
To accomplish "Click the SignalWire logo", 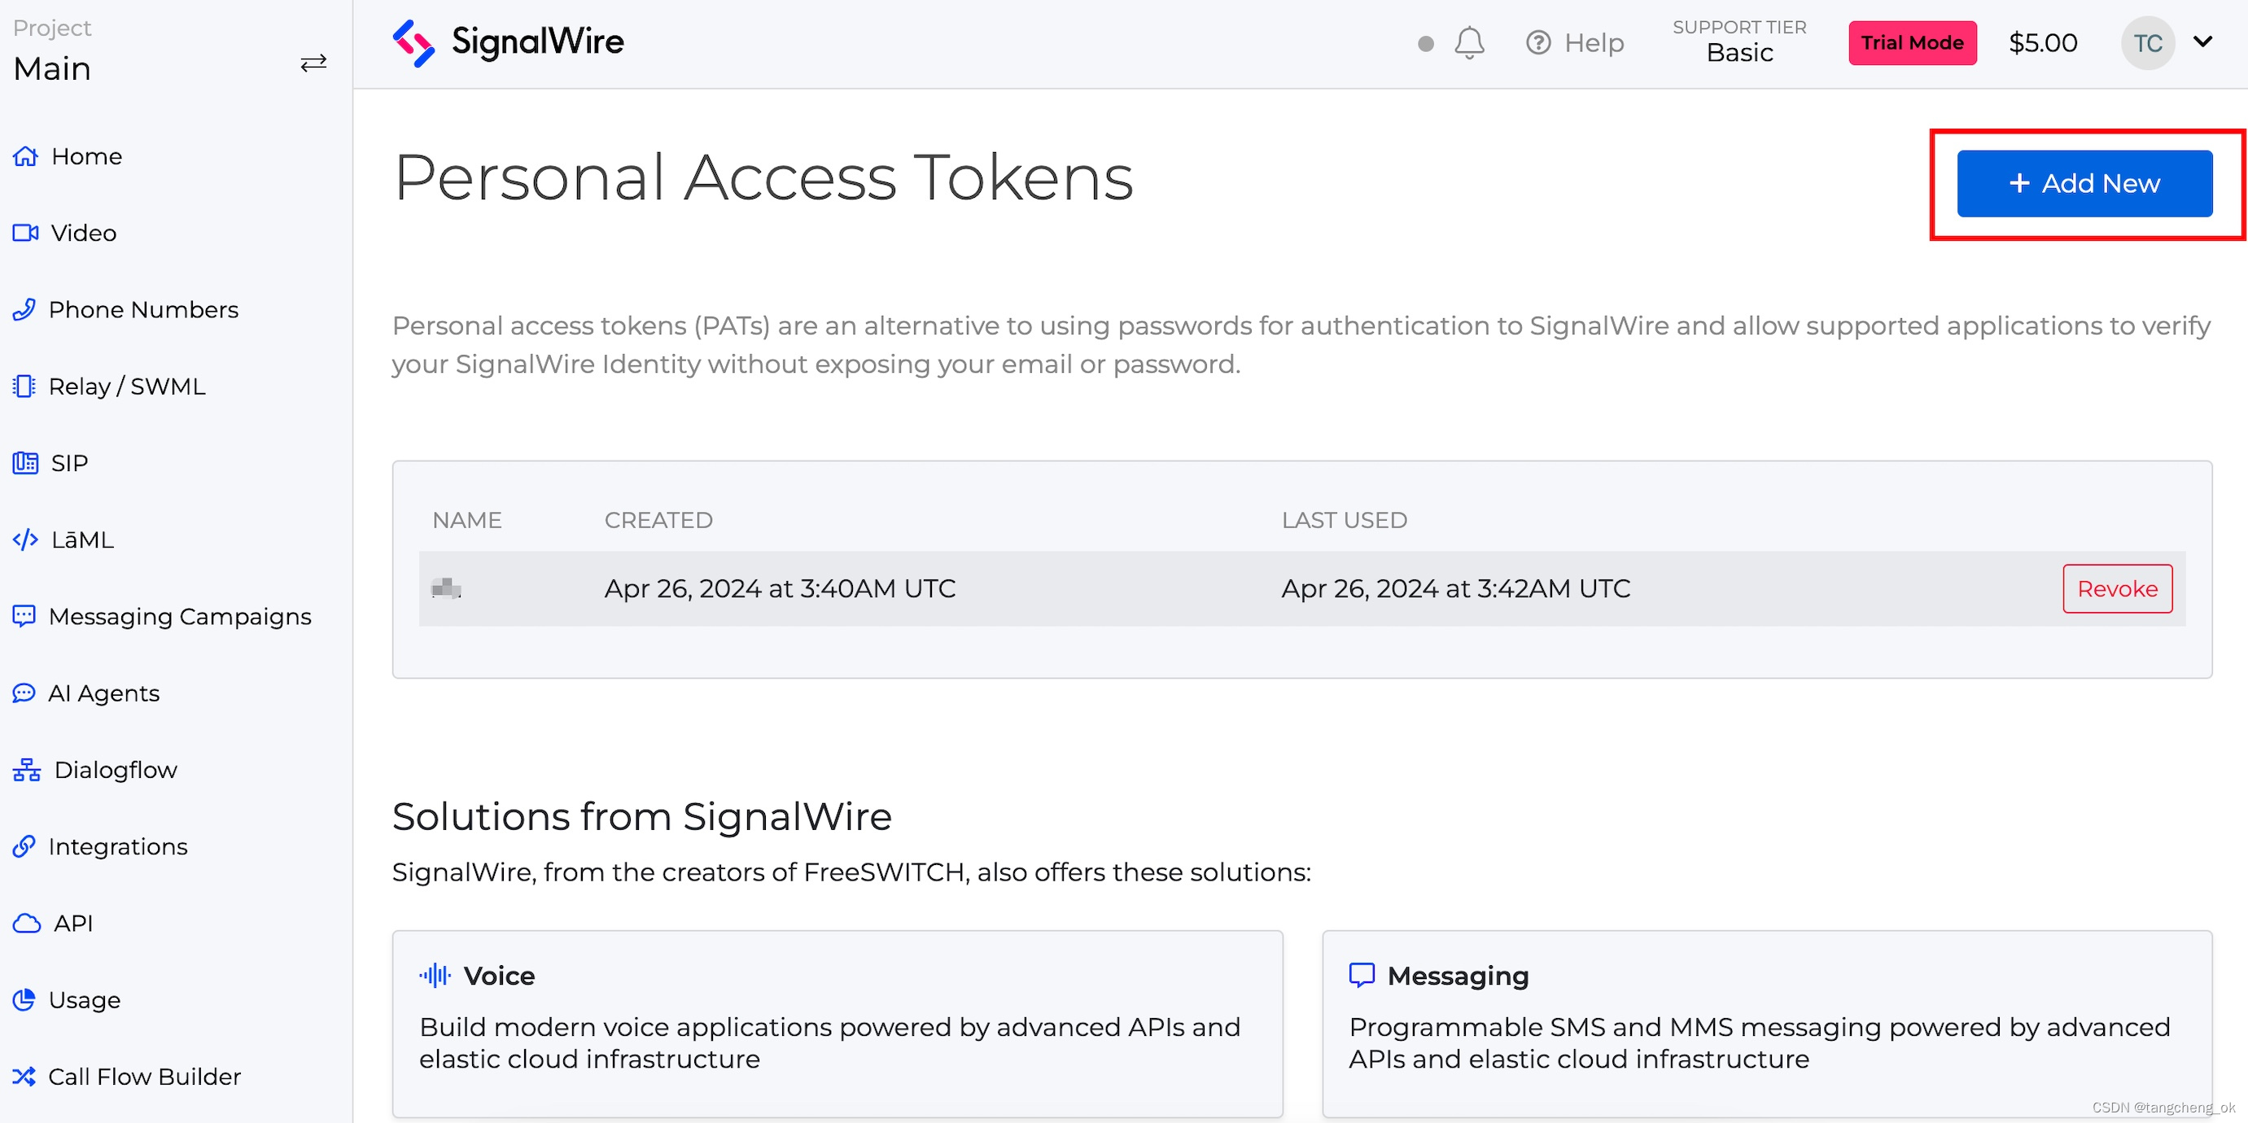I will click(x=509, y=42).
